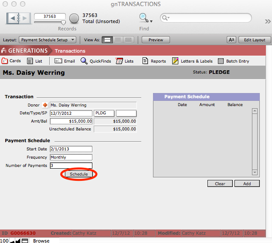Click the Clear button
The image size is (272, 243).
[220, 183]
